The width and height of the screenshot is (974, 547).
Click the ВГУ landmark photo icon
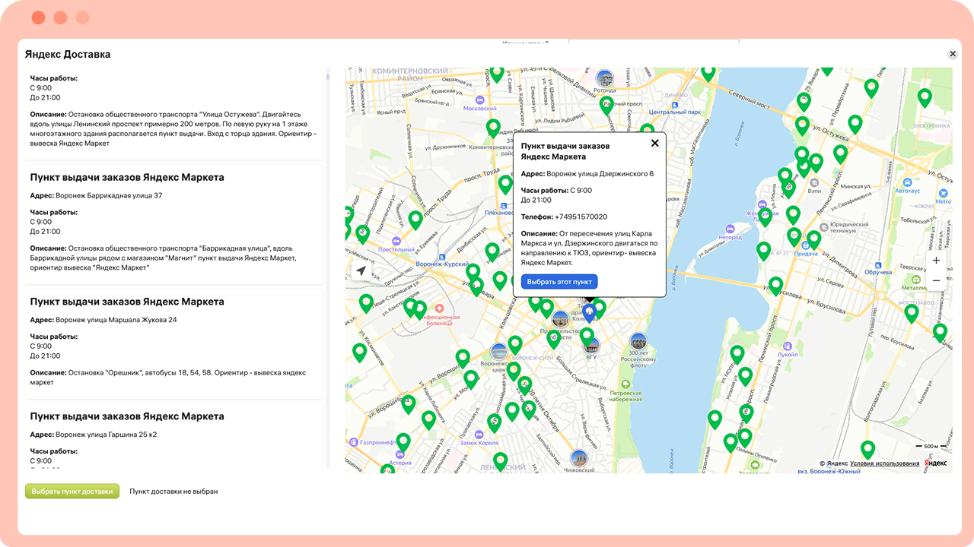(591, 346)
